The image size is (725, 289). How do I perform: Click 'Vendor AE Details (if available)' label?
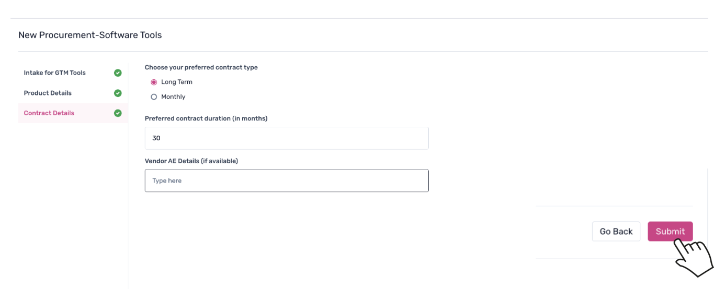191,161
